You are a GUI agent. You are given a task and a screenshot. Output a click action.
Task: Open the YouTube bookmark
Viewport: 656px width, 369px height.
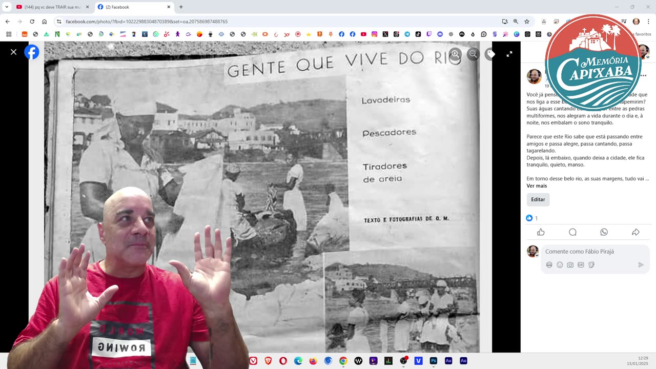point(363,34)
